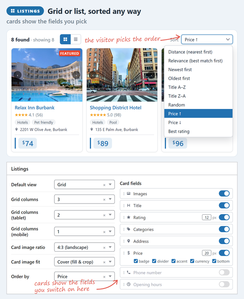Turn off the Rating card field
The image size is (244, 299).
pyautogui.click(x=224, y=217)
